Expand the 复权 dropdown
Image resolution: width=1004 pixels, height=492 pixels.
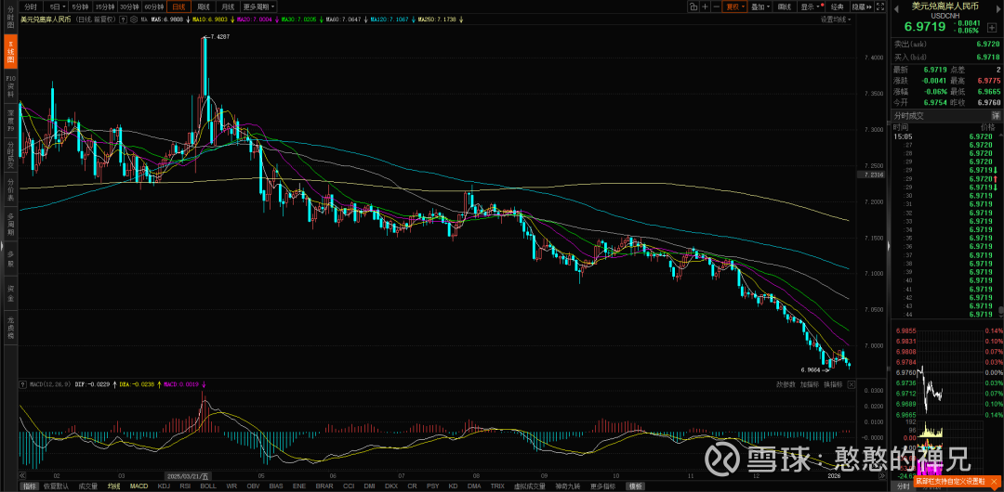click(734, 6)
